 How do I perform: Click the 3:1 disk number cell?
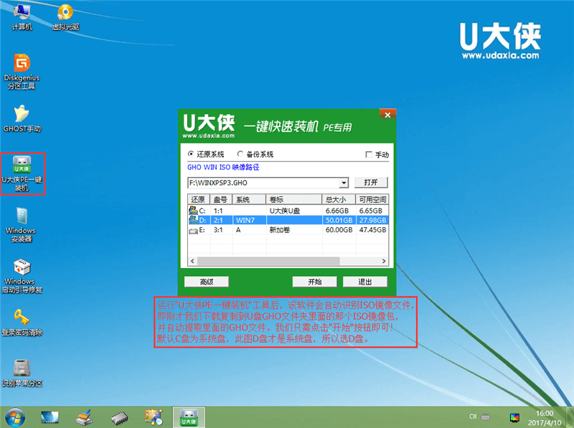tap(218, 229)
